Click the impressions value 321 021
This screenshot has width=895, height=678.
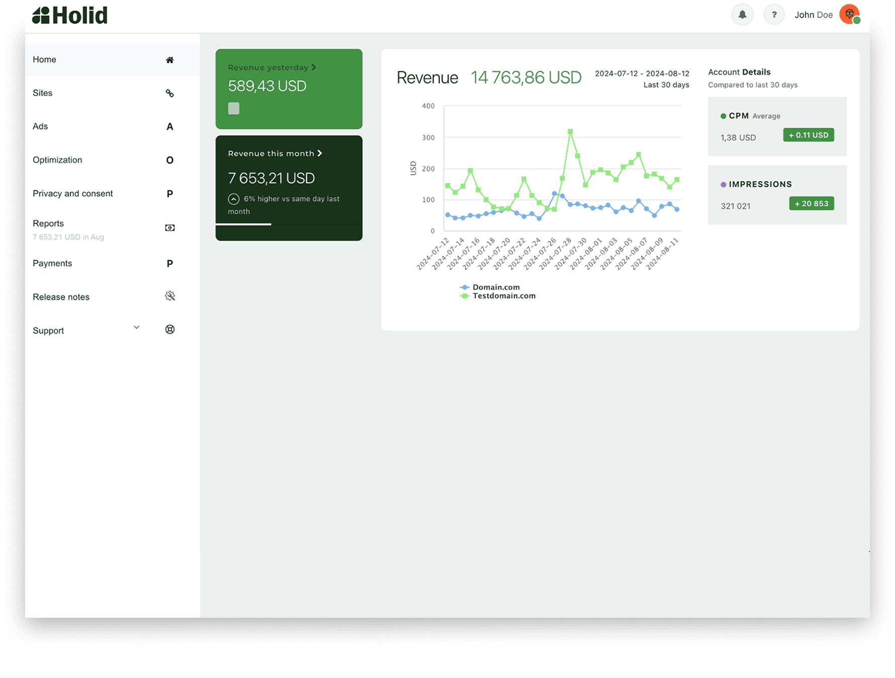[x=736, y=206]
